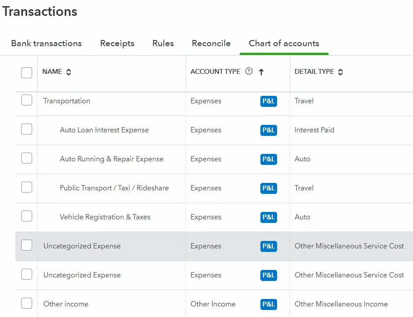413x317 pixels.
Task: Open the Rules tab
Action: point(163,44)
